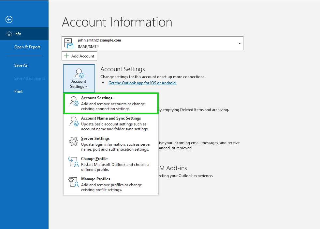The image size is (320, 229).
Task: Select Save As in the sidebar
Action: [21, 65]
